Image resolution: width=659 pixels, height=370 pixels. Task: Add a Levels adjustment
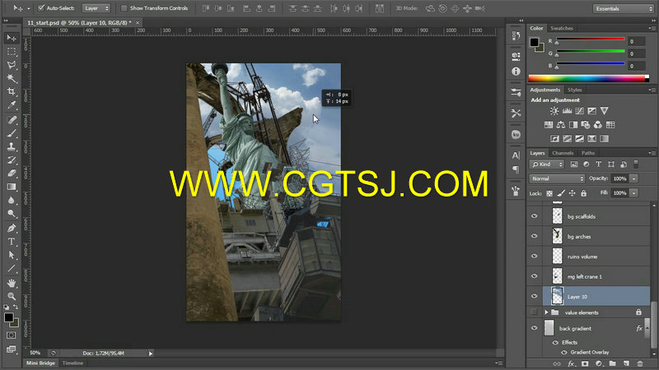coord(567,111)
